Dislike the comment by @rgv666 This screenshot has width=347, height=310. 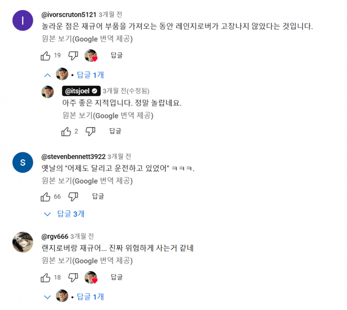[73, 278]
